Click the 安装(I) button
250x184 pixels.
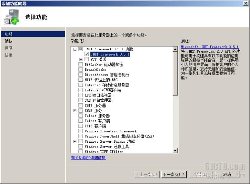click(x=201, y=174)
